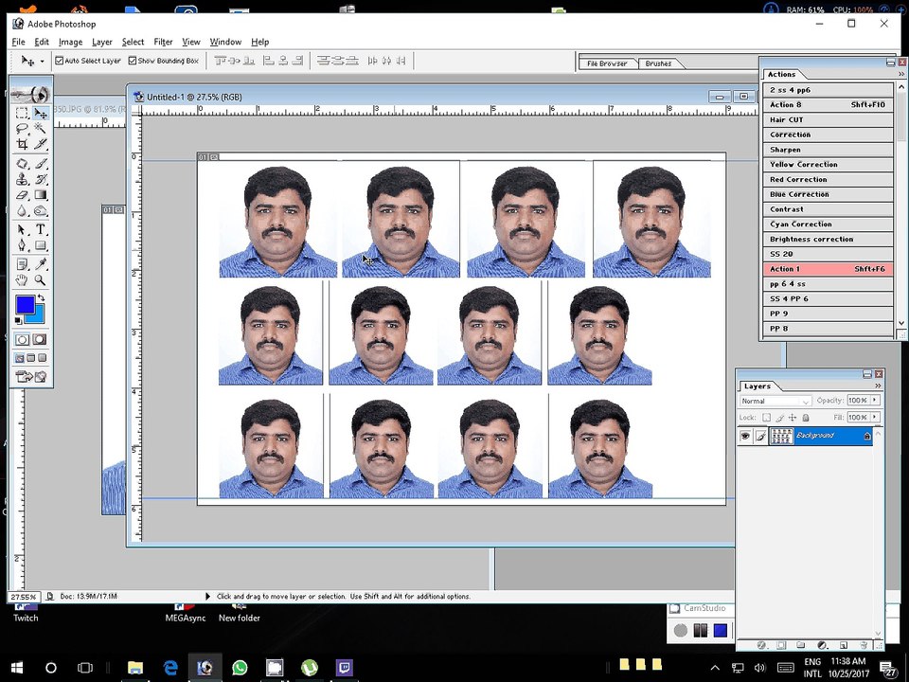This screenshot has width=909, height=682.
Task: Toggle lock position
Action: coord(793,417)
